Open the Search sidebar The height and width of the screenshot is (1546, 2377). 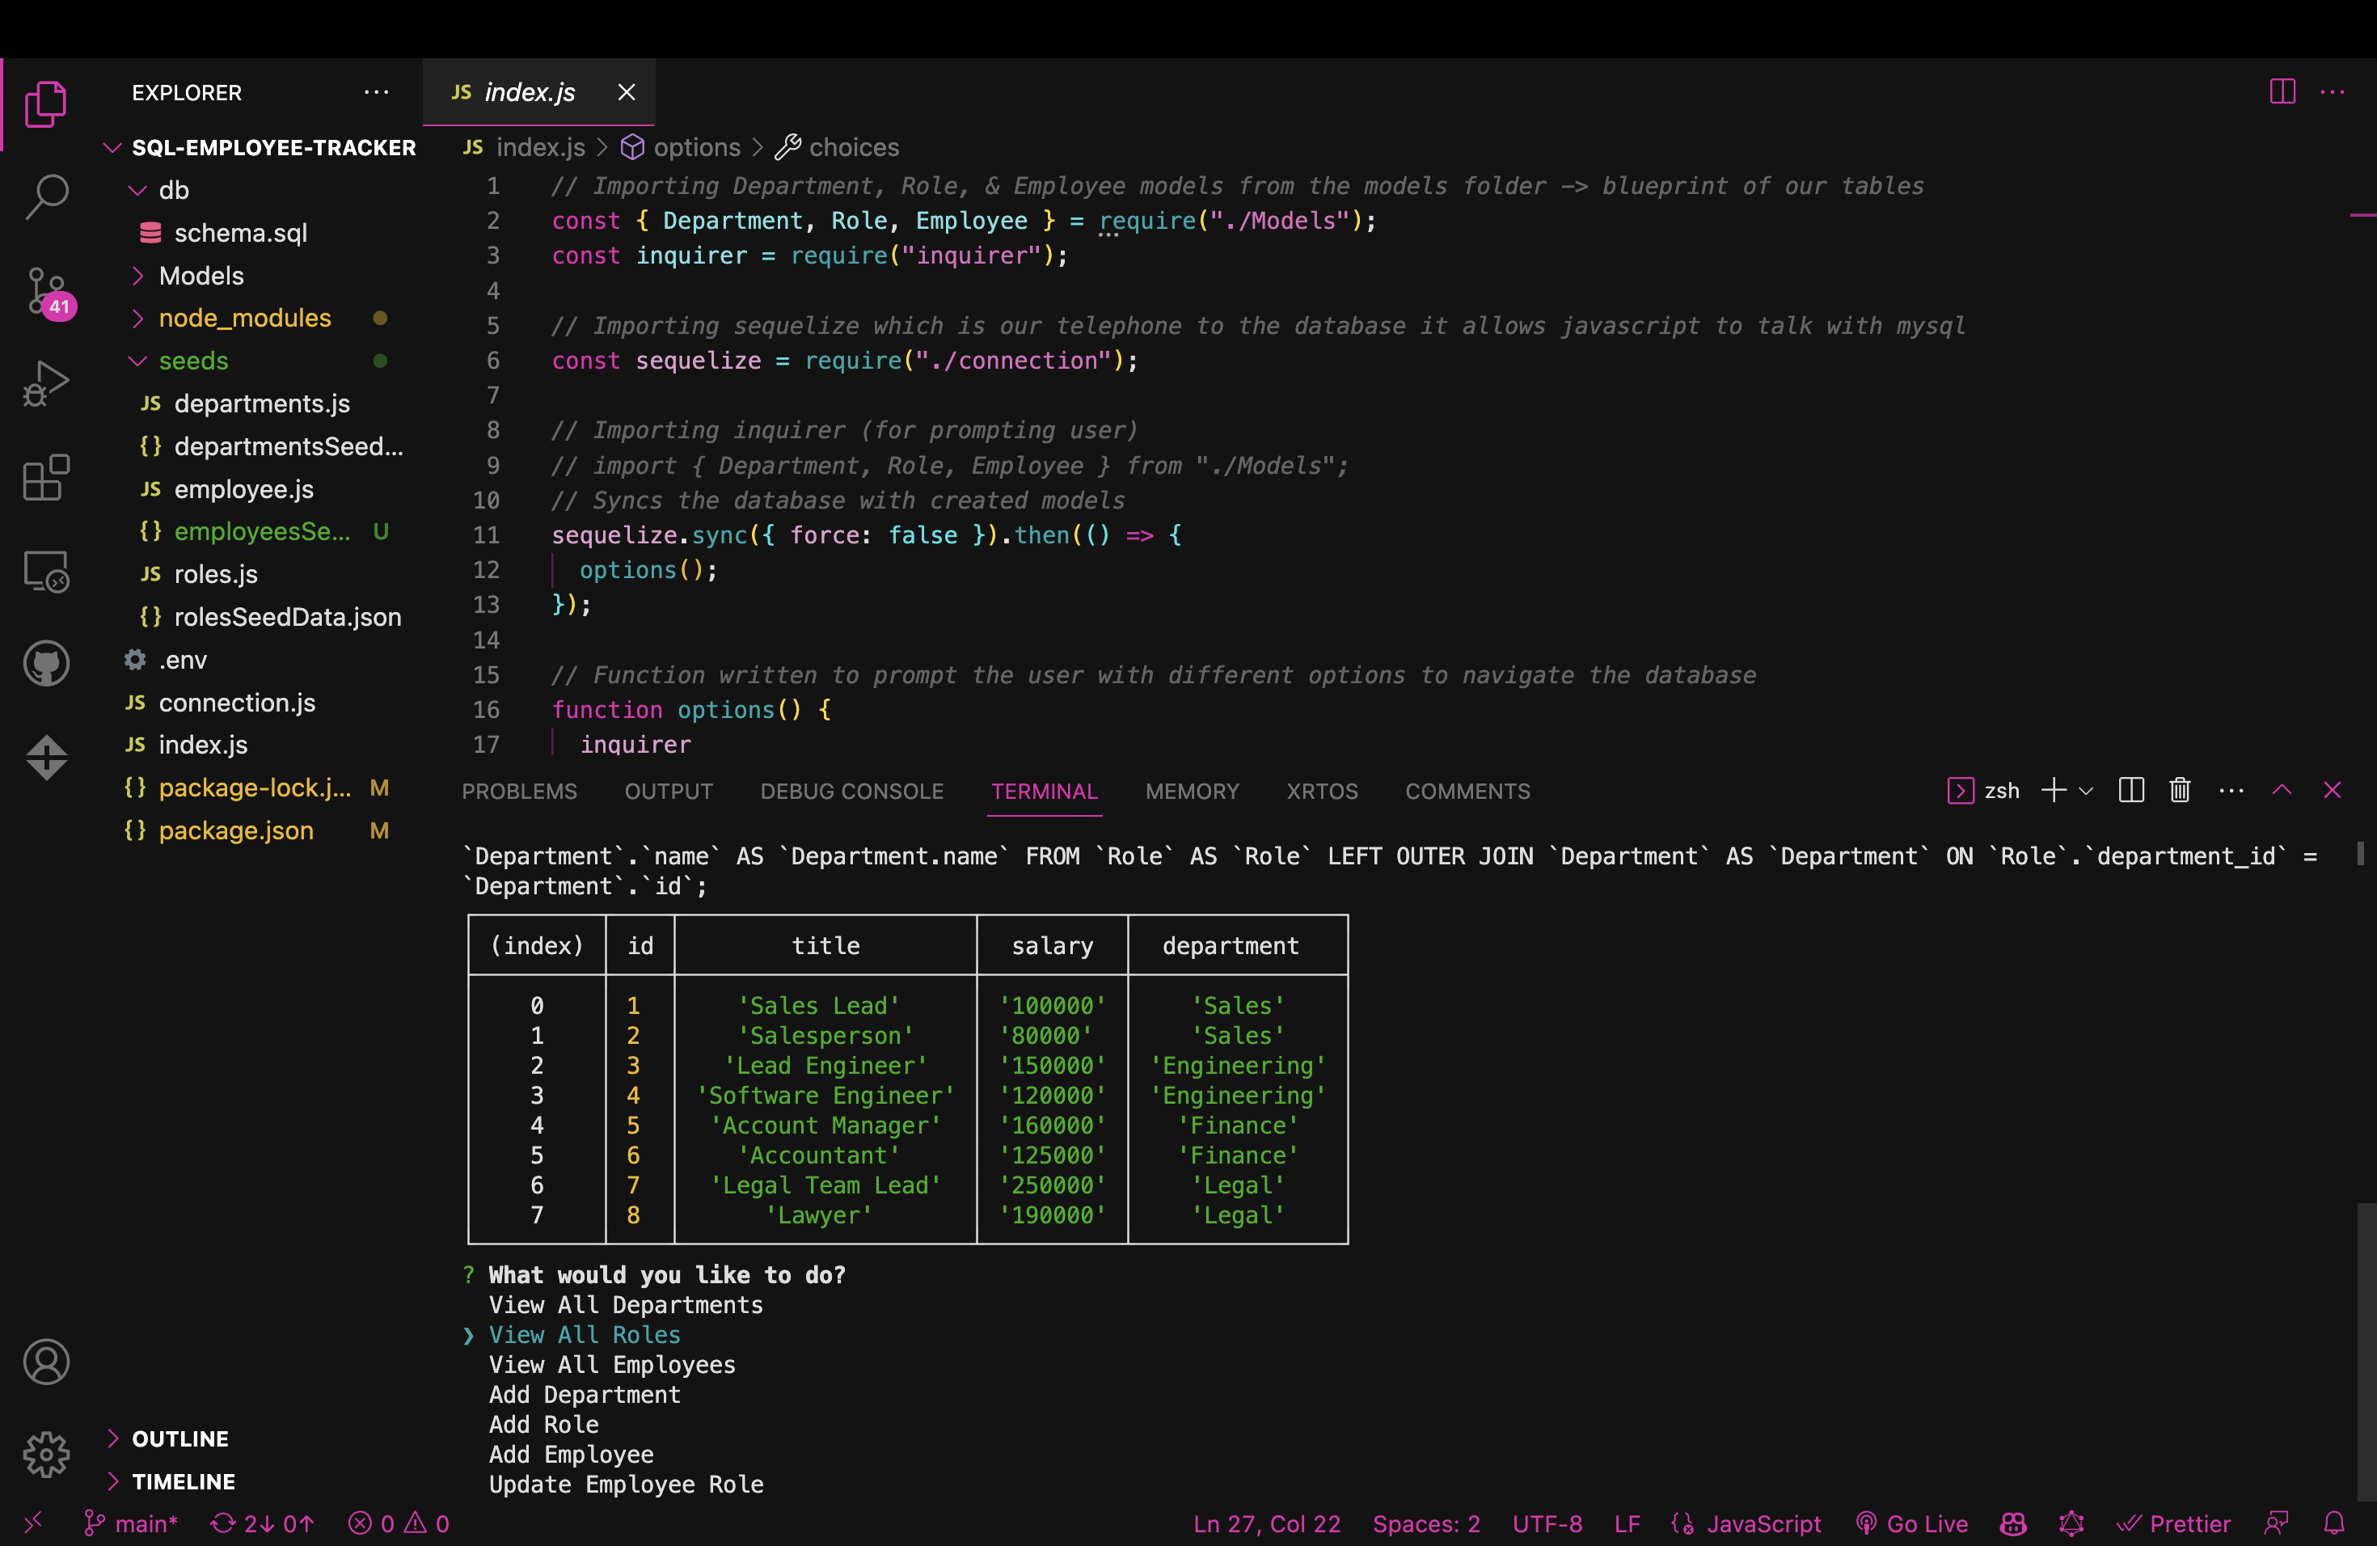46,196
